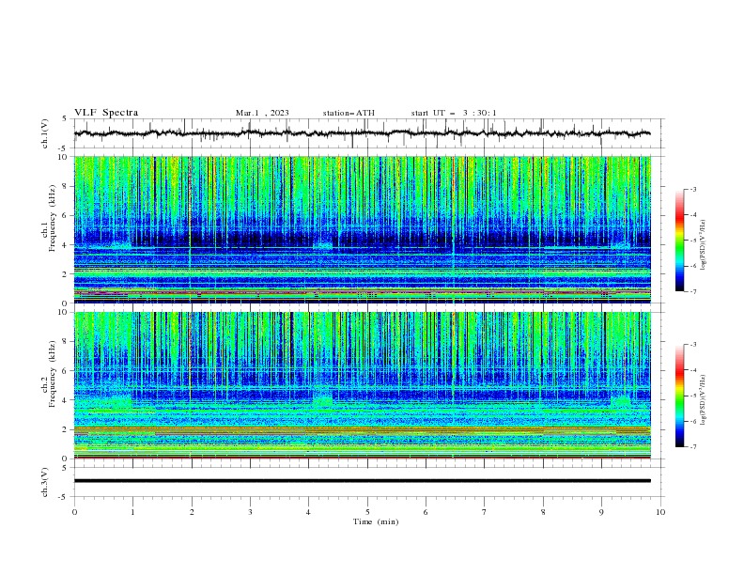Click the time axis tick label "0"
Screen dimensions: 744x575
point(74,512)
